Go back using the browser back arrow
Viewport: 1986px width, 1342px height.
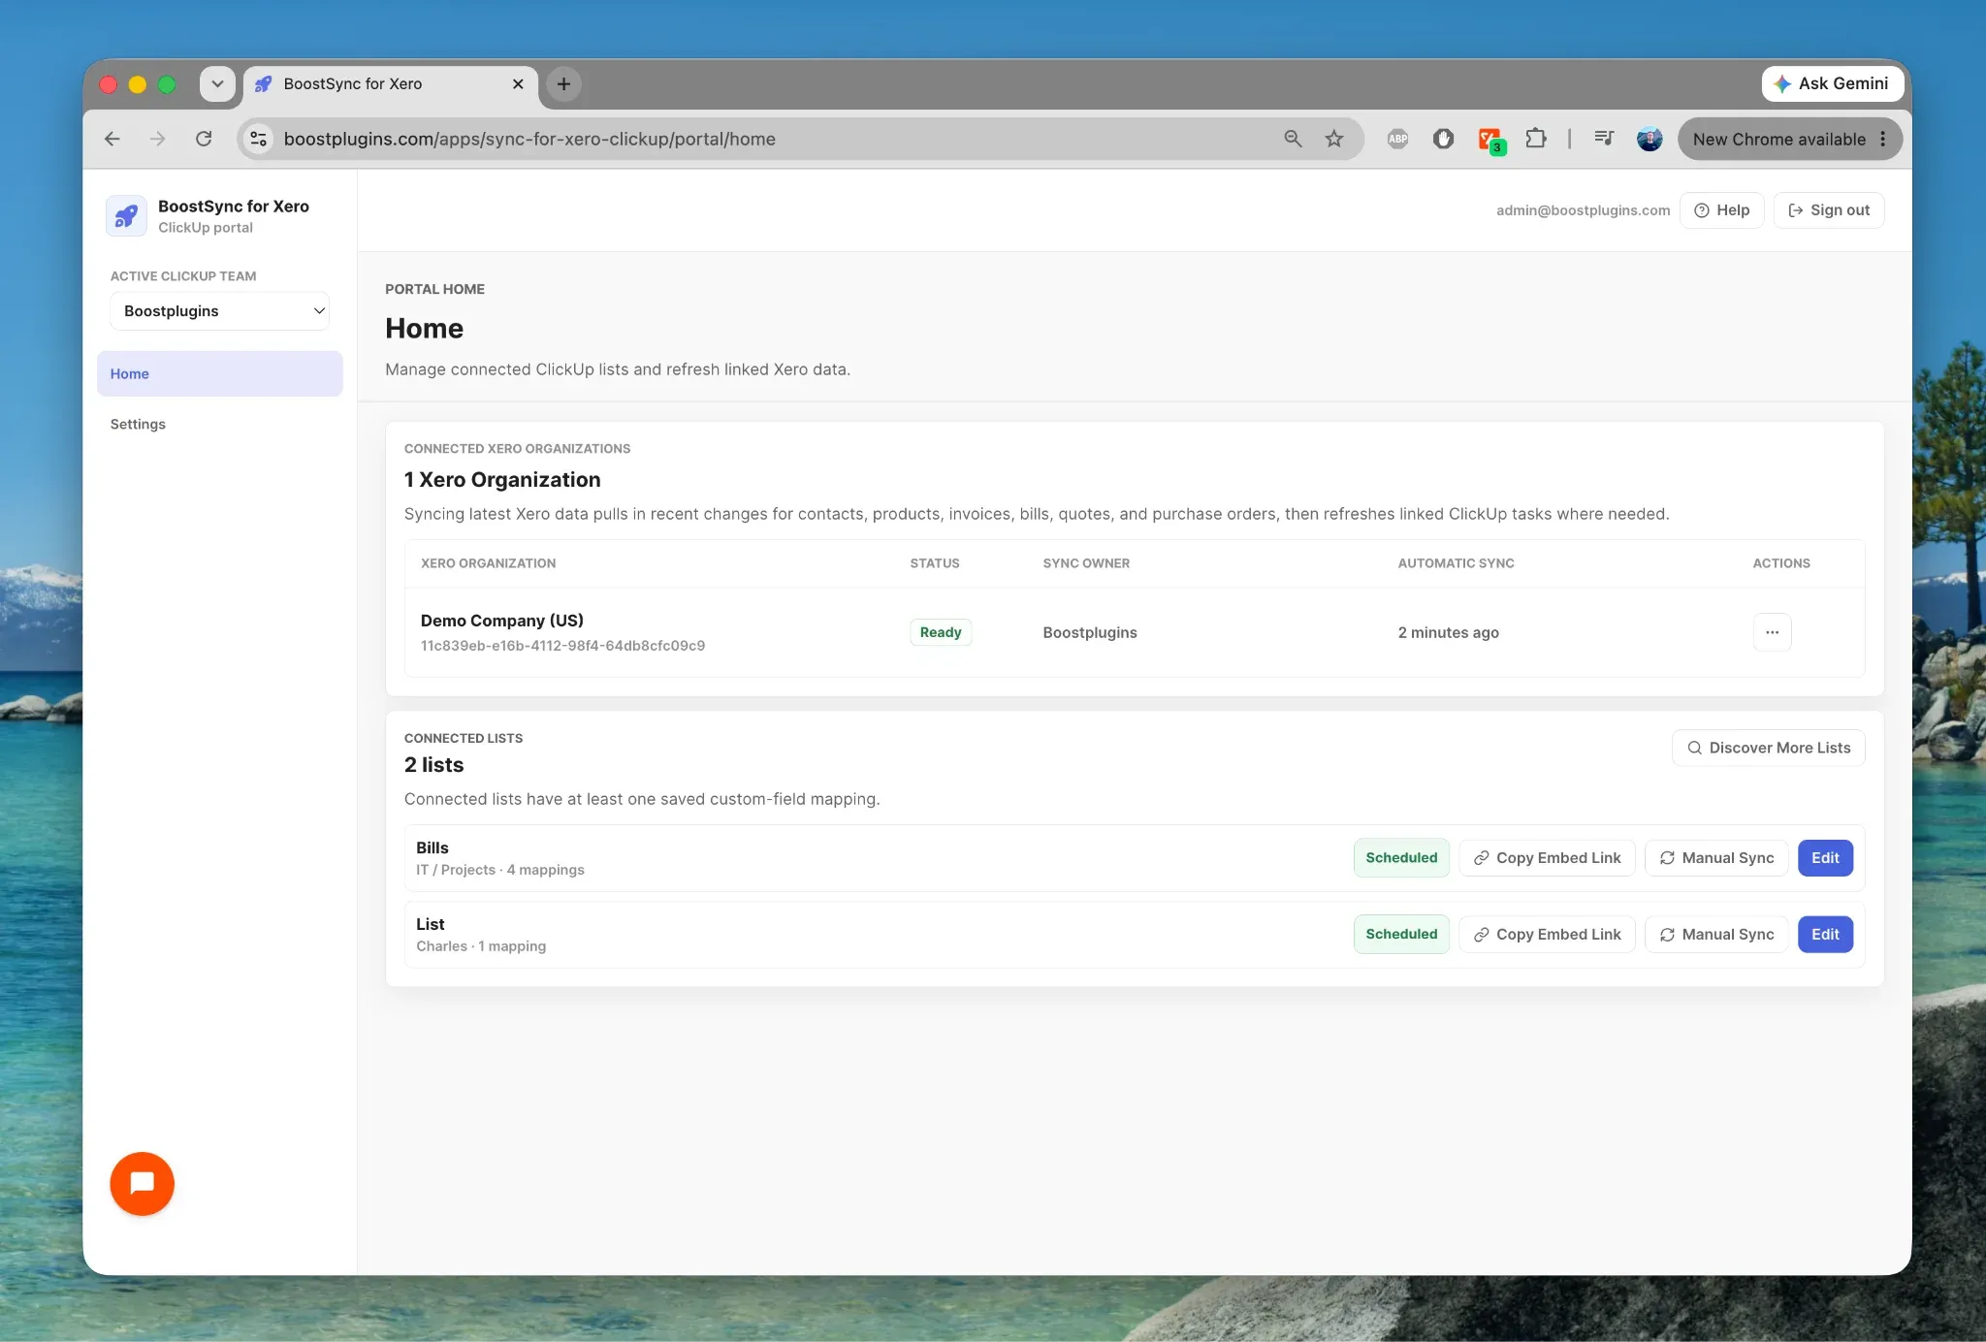[x=112, y=139]
